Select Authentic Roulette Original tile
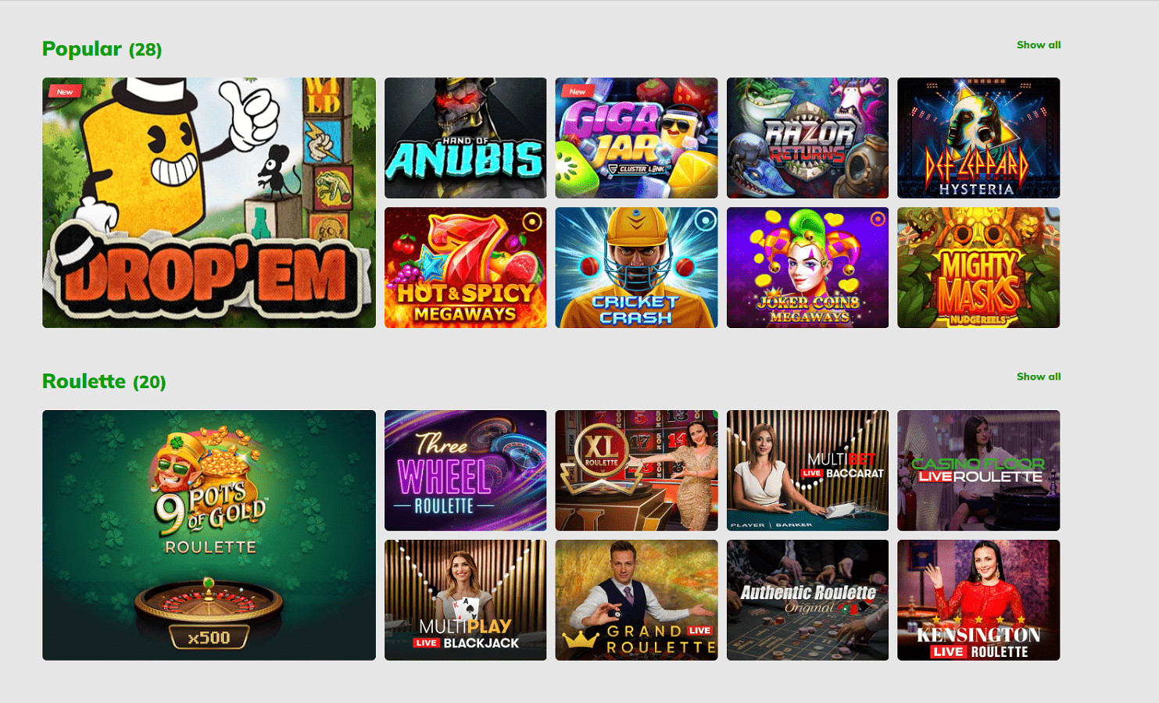The height and width of the screenshot is (703, 1159). pos(807,600)
